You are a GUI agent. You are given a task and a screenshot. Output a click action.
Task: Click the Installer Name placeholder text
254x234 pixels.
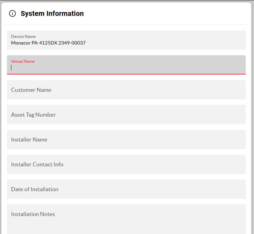coord(29,140)
